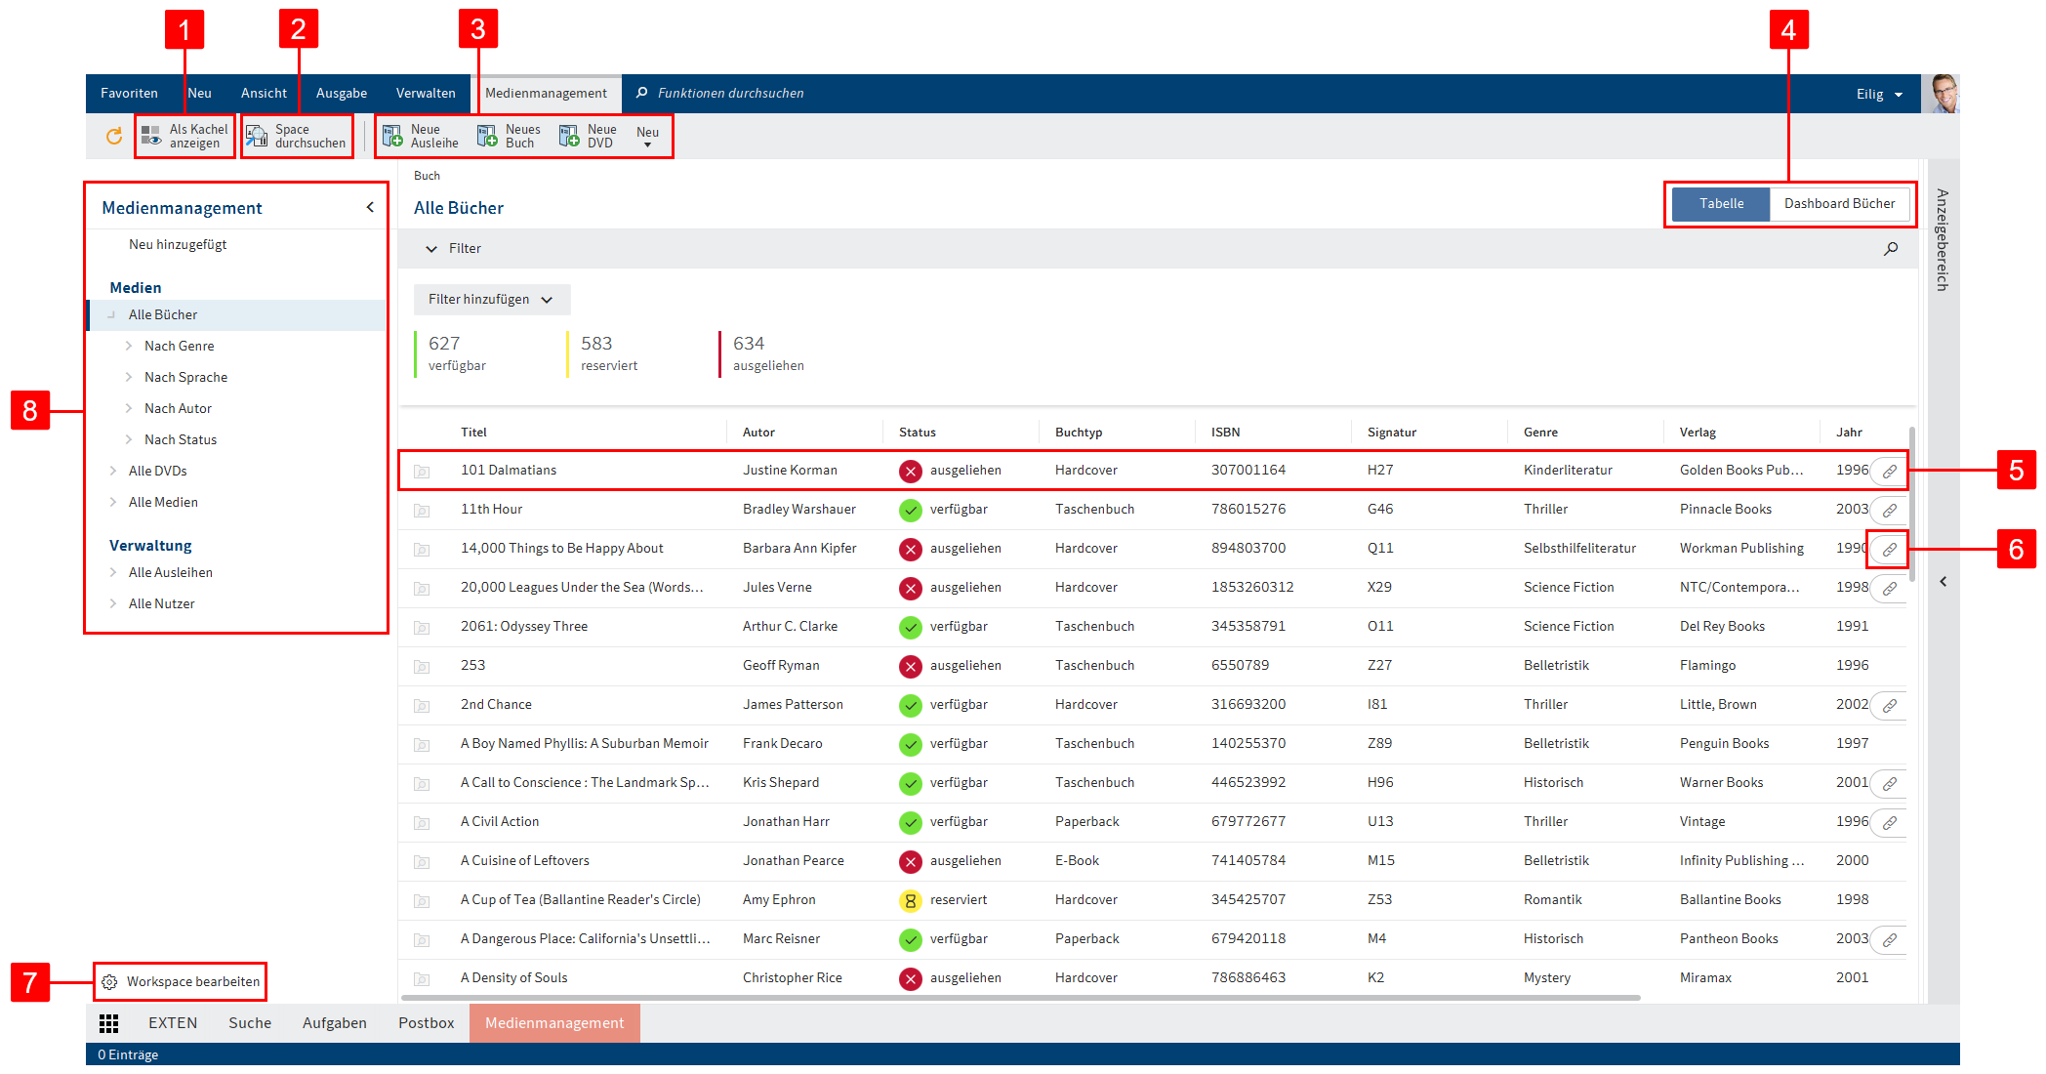Click the refresh icon in the toolbar

pos(111,136)
